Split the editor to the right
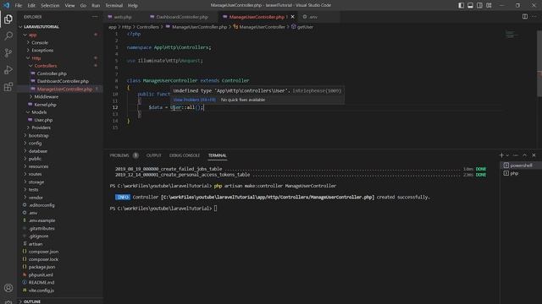This screenshot has width=542, height=304. tap(525, 17)
